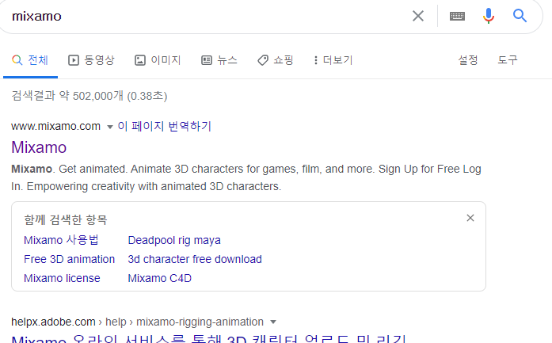Expand the 더보기 menu
The image size is (552, 343).
tap(333, 60)
